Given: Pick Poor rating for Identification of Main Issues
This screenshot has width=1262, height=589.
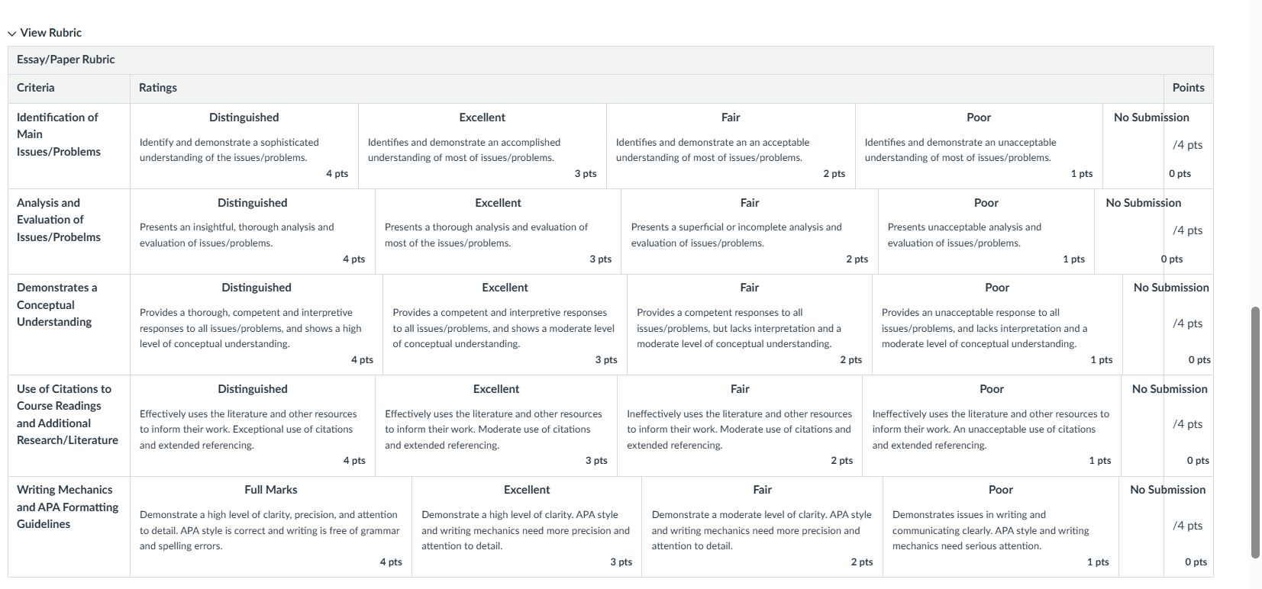Looking at the screenshot, I should click(979, 146).
